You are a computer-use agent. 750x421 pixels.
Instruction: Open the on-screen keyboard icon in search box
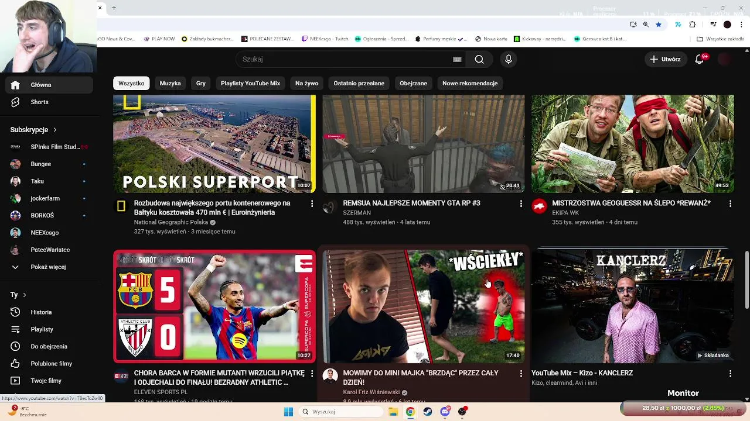pyautogui.click(x=457, y=59)
